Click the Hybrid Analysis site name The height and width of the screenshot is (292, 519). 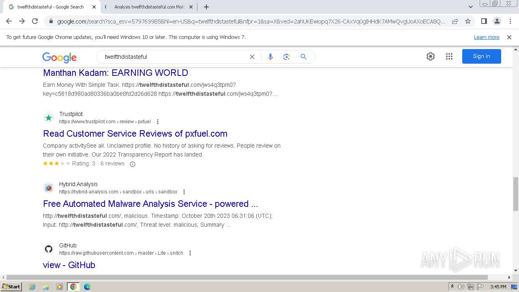[x=78, y=184]
